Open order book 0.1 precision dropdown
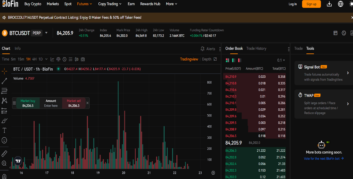353x179 pixels. [281, 60]
